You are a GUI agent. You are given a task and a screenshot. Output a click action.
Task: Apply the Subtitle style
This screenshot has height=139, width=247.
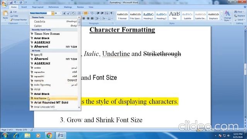tap(188, 16)
